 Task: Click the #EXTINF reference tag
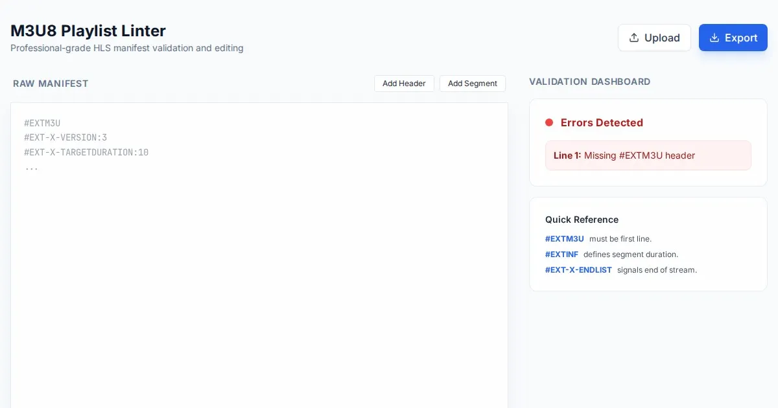[x=561, y=255]
